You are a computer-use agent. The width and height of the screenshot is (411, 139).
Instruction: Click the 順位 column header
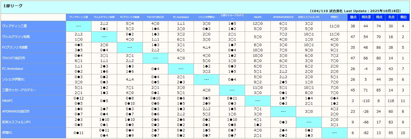point(403,17)
